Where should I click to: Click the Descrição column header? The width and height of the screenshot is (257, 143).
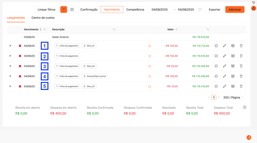(x=58, y=29)
